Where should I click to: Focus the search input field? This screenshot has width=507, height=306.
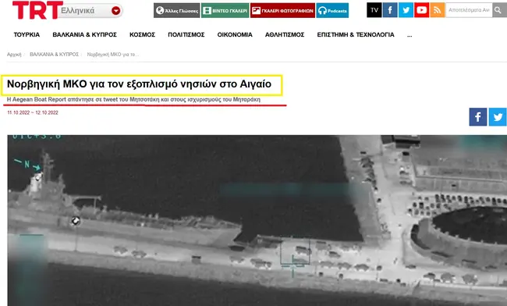click(x=469, y=10)
